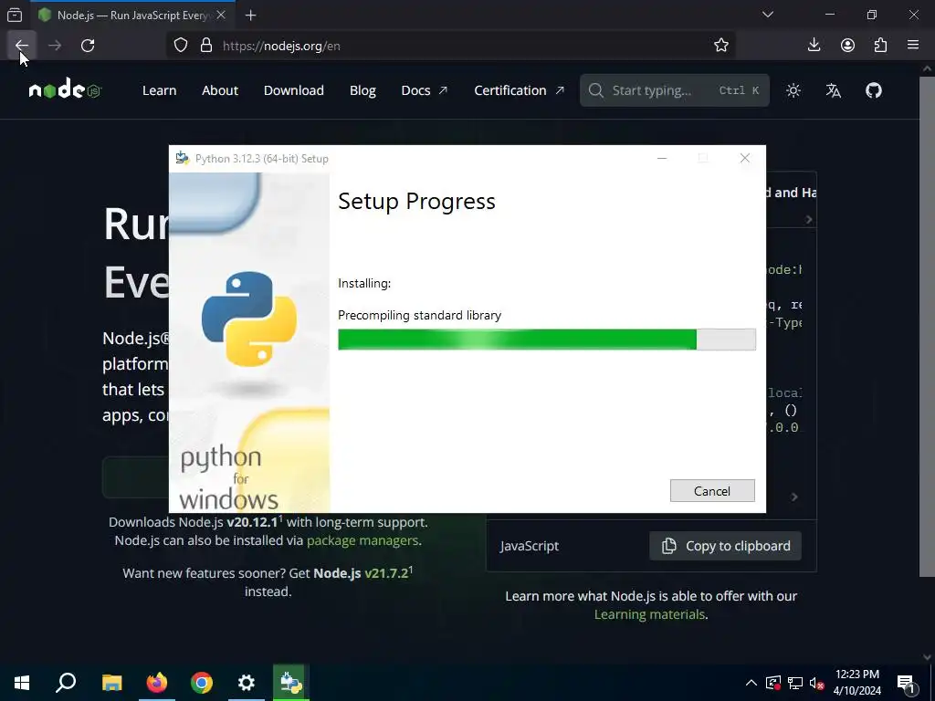Go back using Firefox back arrow

pyautogui.click(x=22, y=46)
